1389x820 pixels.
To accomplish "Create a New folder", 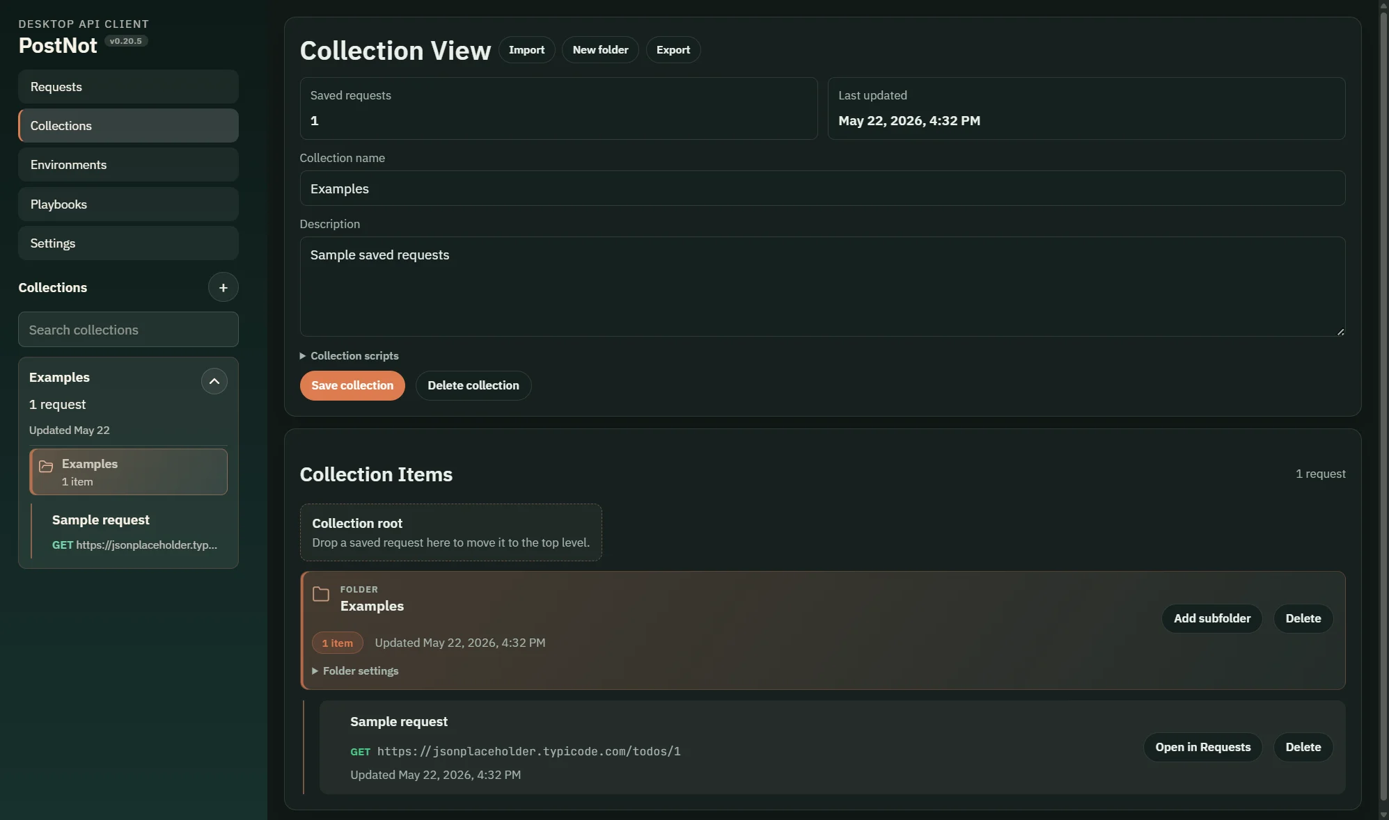I will [x=600, y=50].
